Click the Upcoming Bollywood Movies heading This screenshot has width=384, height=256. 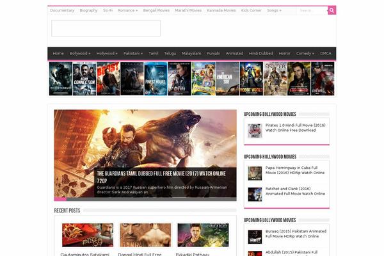270,114
